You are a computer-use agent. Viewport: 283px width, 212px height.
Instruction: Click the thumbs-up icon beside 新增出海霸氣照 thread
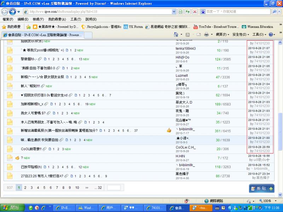(169, 130)
